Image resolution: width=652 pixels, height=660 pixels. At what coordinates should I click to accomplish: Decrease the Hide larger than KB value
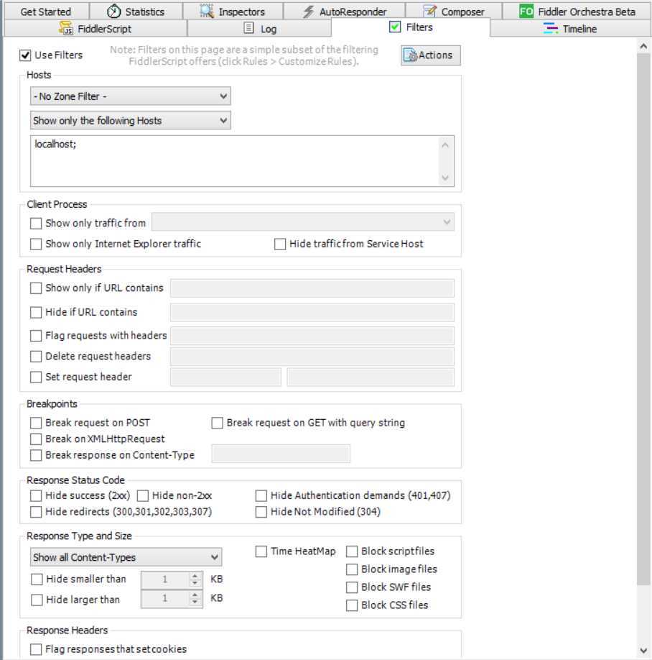pyautogui.click(x=195, y=602)
